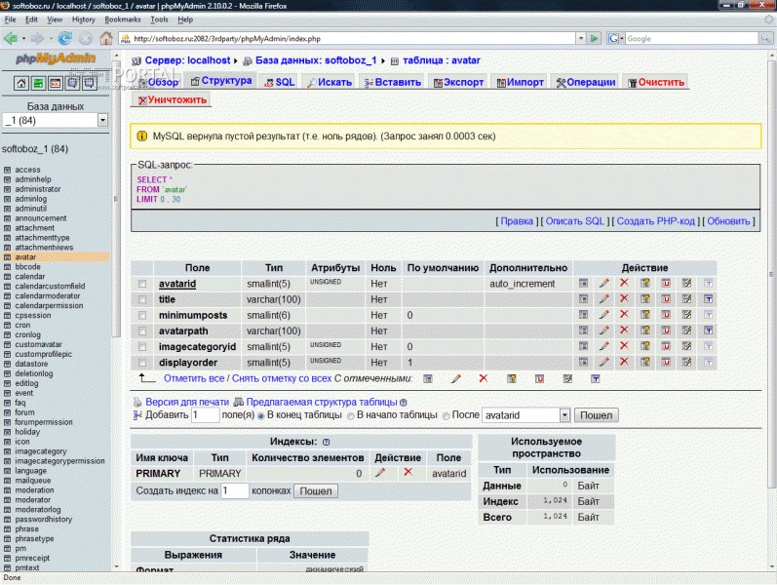Click browse values icon for imagecategoryid row

pos(583,346)
